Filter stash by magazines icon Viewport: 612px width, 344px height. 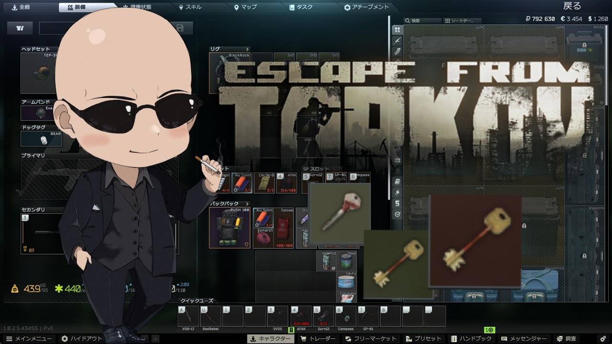(397, 52)
